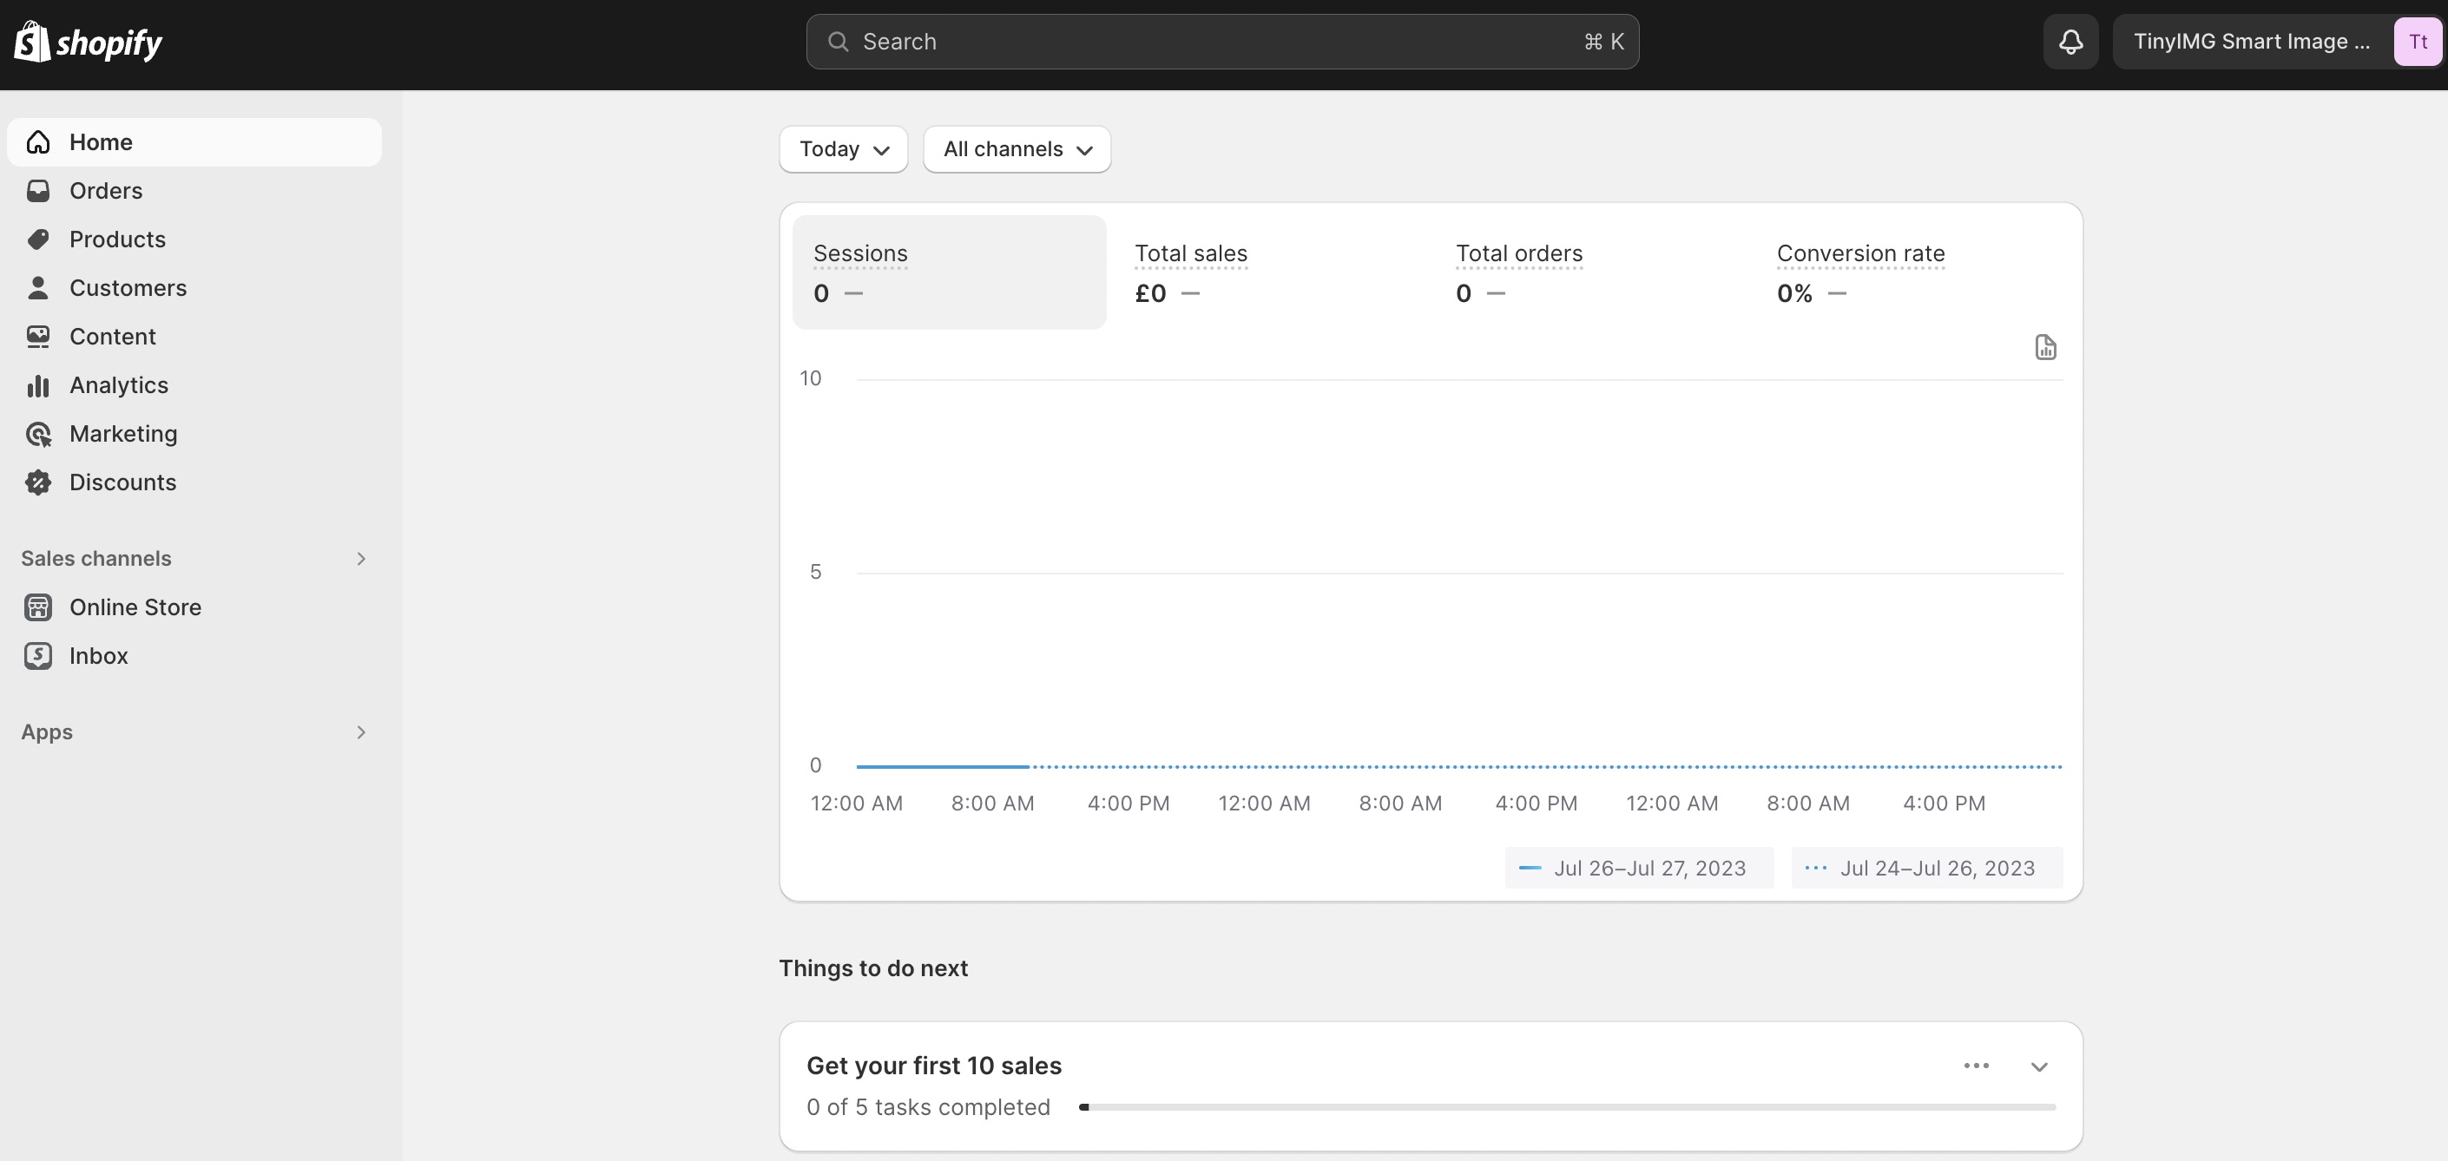Click the Marketing target icon
Screen dimensions: 2448x1161
(38, 434)
